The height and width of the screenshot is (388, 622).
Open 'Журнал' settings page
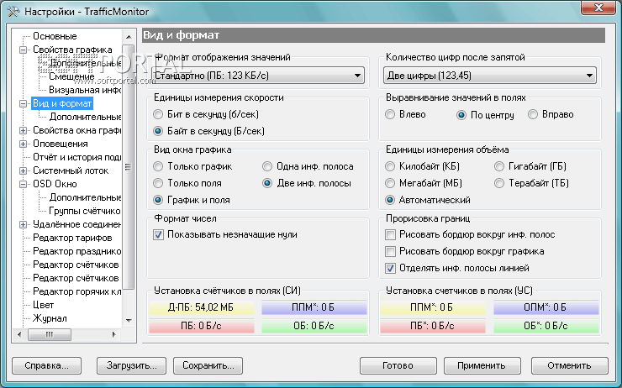point(50,318)
